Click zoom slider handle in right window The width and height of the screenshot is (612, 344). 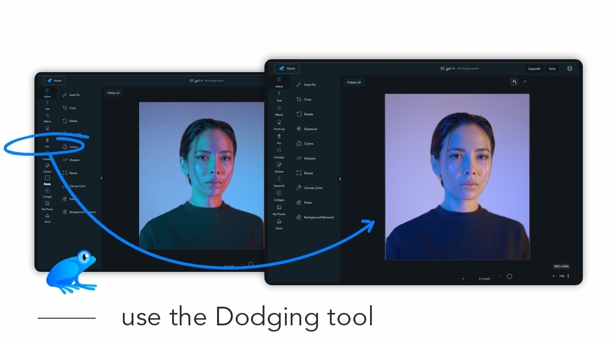tap(510, 276)
